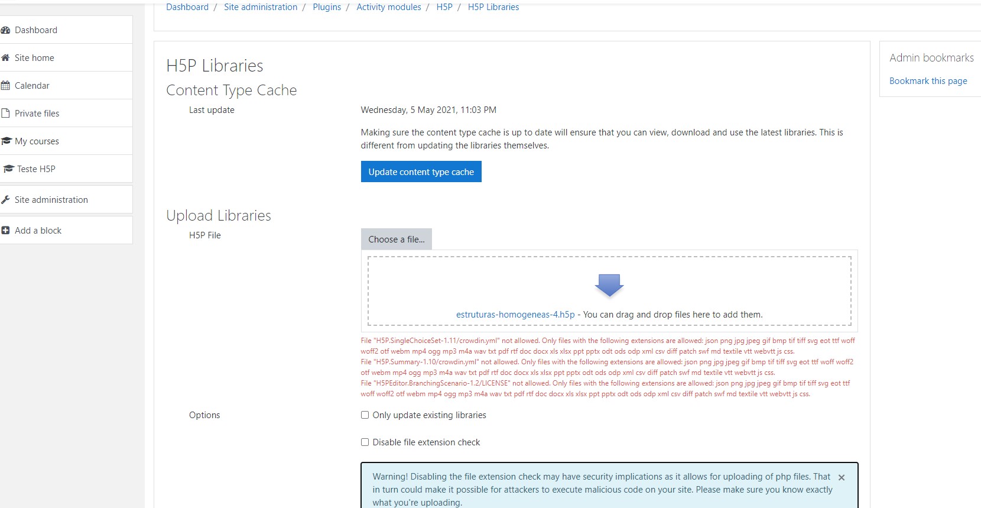This screenshot has height=508, width=981.
Task: Click the Last update label
Action: pos(212,110)
